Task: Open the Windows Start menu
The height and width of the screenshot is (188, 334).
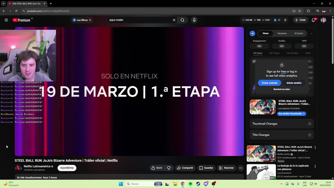Action: pyautogui.click(x=121, y=184)
